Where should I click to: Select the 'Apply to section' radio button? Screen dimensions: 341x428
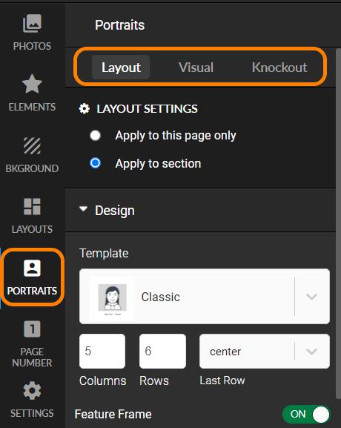click(x=95, y=163)
